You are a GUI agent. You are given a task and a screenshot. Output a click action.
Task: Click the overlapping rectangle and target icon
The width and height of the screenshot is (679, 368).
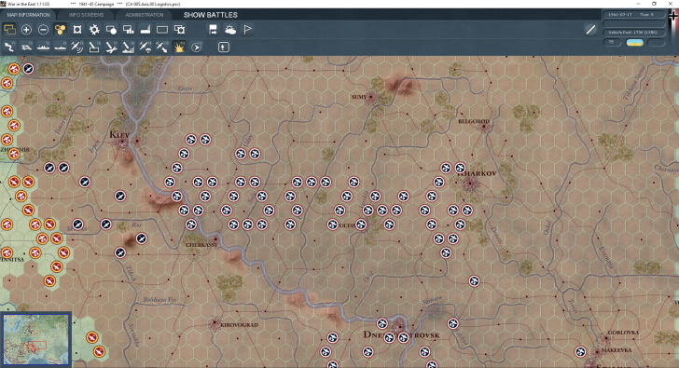tap(179, 30)
